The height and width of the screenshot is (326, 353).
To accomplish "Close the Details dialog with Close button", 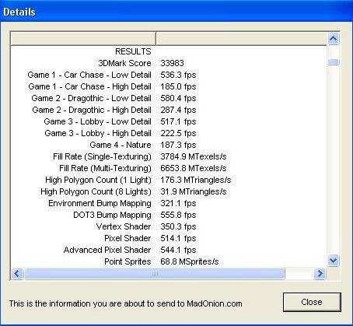I will (x=312, y=302).
